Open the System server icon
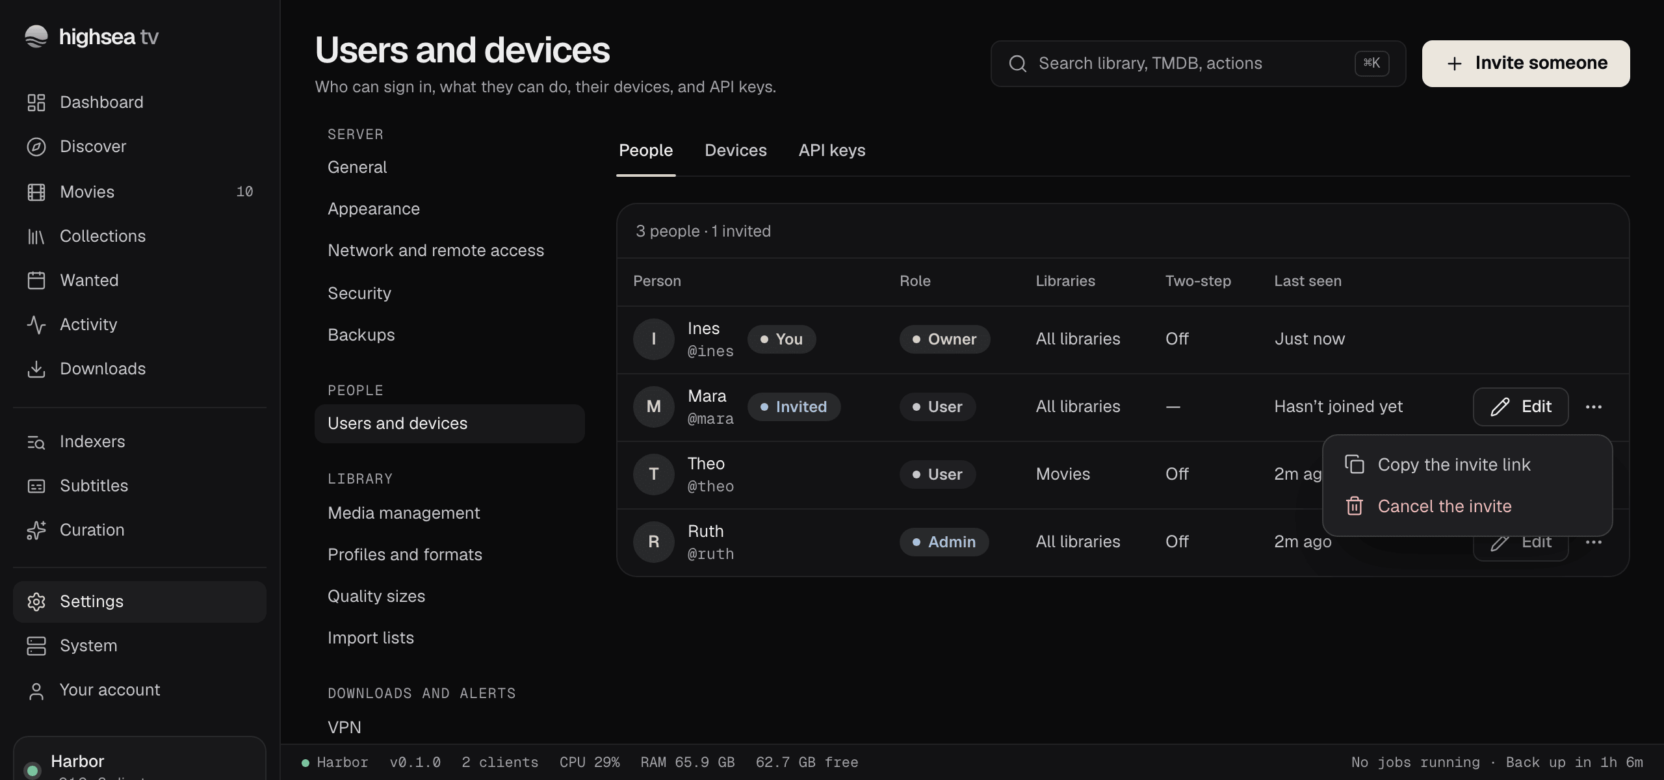This screenshot has height=780, width=1664. click(36, 646)
